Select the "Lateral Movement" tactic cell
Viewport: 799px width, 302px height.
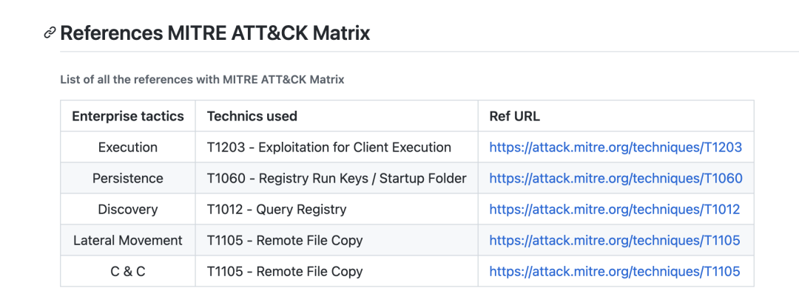click(x=128, y=241)
